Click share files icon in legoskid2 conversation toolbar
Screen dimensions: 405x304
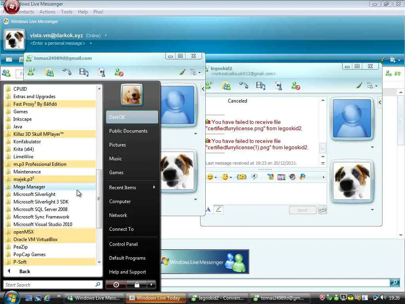click(226, 85)
